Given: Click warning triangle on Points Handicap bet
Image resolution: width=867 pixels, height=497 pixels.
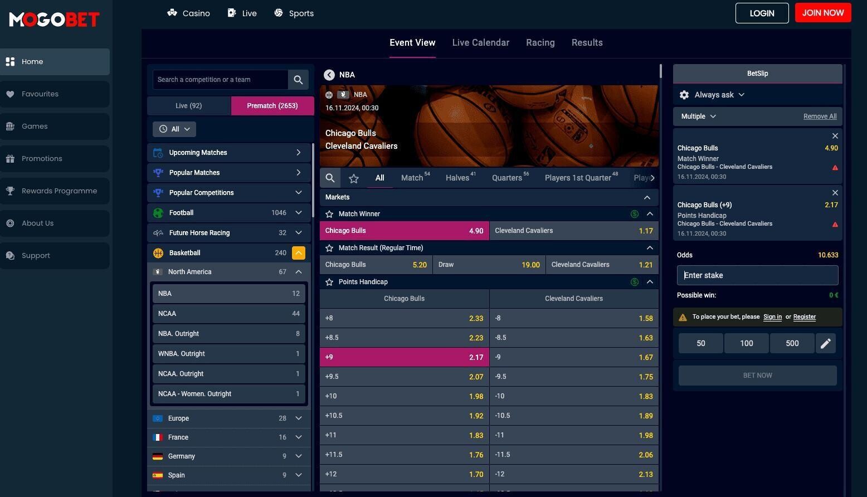Looking at the screenshot, I should coord(835,225).
